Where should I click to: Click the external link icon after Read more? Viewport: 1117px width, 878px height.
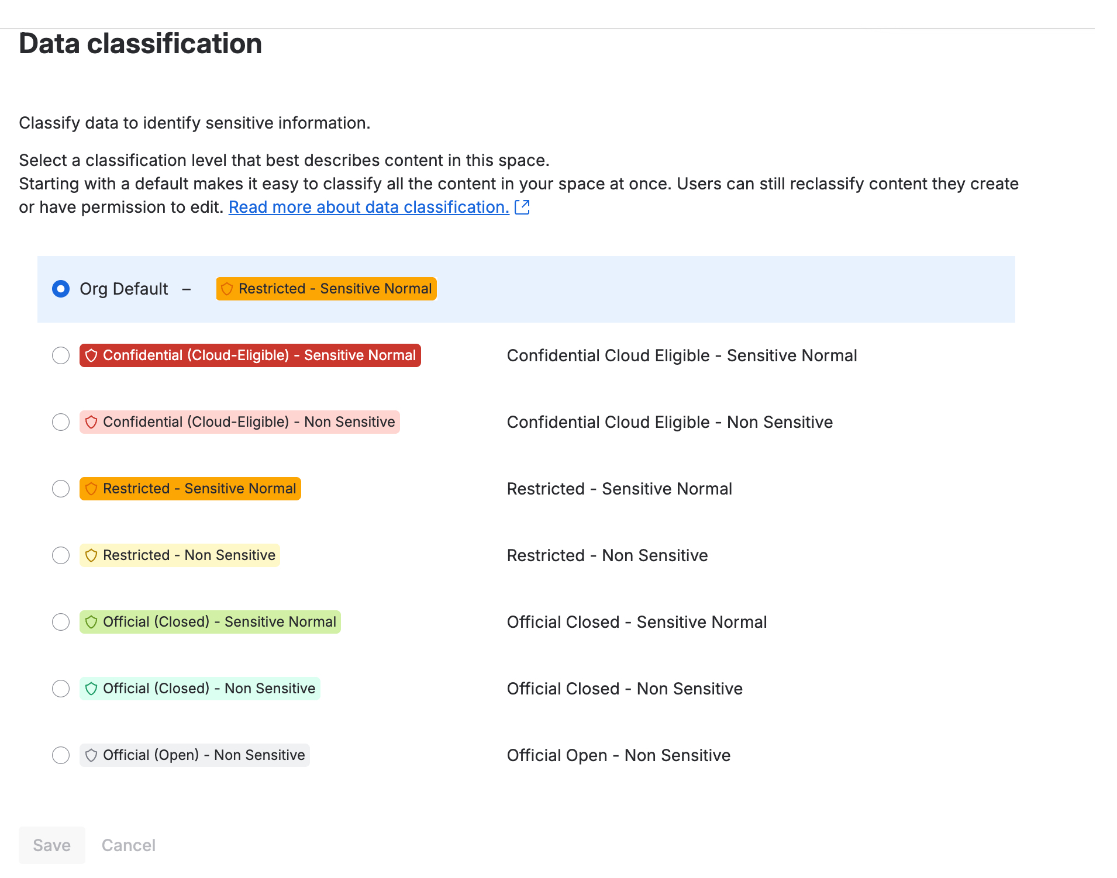pos(522,207)
